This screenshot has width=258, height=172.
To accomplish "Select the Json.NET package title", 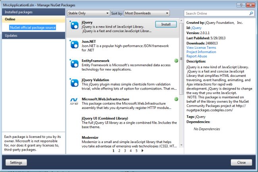I will 89,42.
